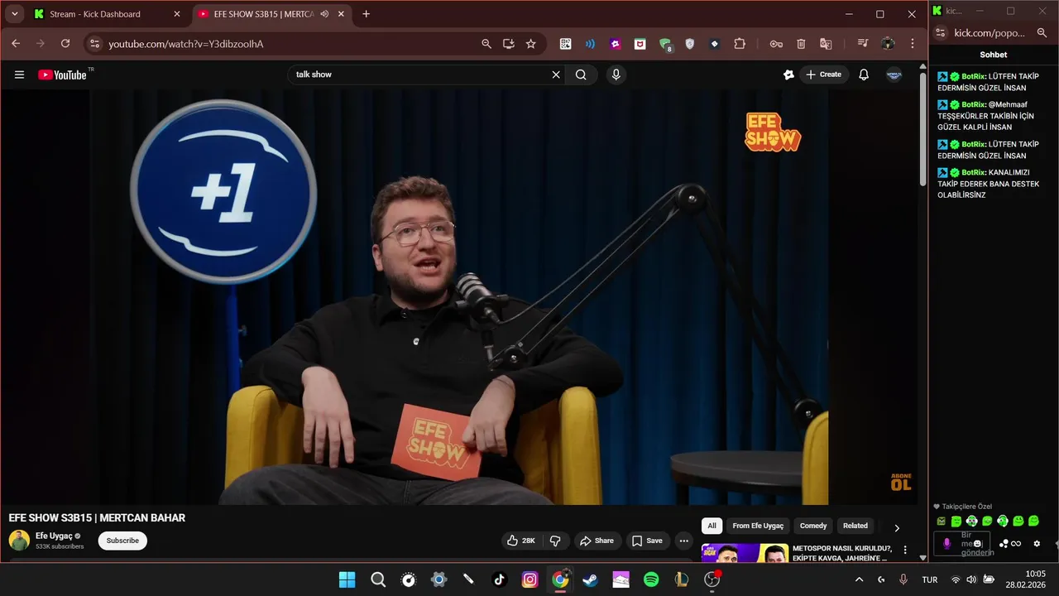The height and width of the screenshot is (596, 1059).
Task: Open more actions ellipsis below the video
Action: [x=684, y=541]
